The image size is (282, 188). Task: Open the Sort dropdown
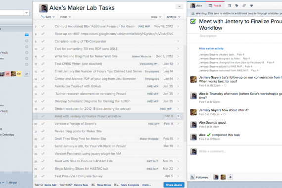click(x=48, y=17)
